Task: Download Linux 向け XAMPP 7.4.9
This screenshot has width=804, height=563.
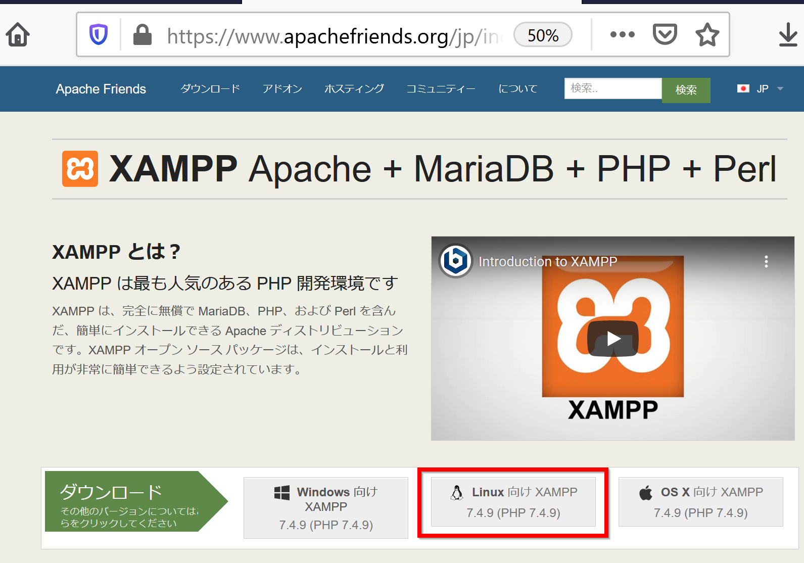Action: click(513, 502)
